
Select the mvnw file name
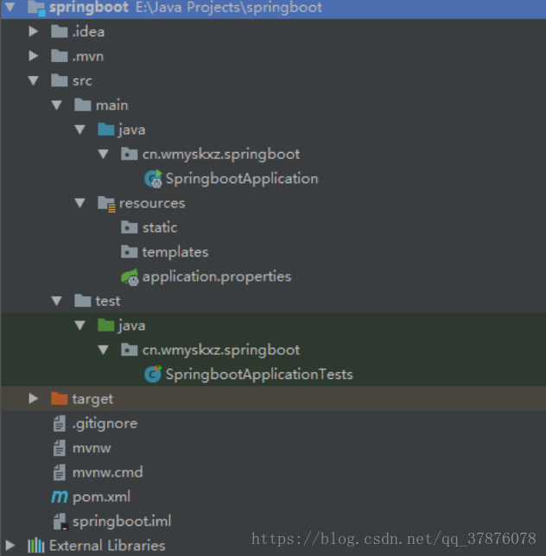pos(92,448)
